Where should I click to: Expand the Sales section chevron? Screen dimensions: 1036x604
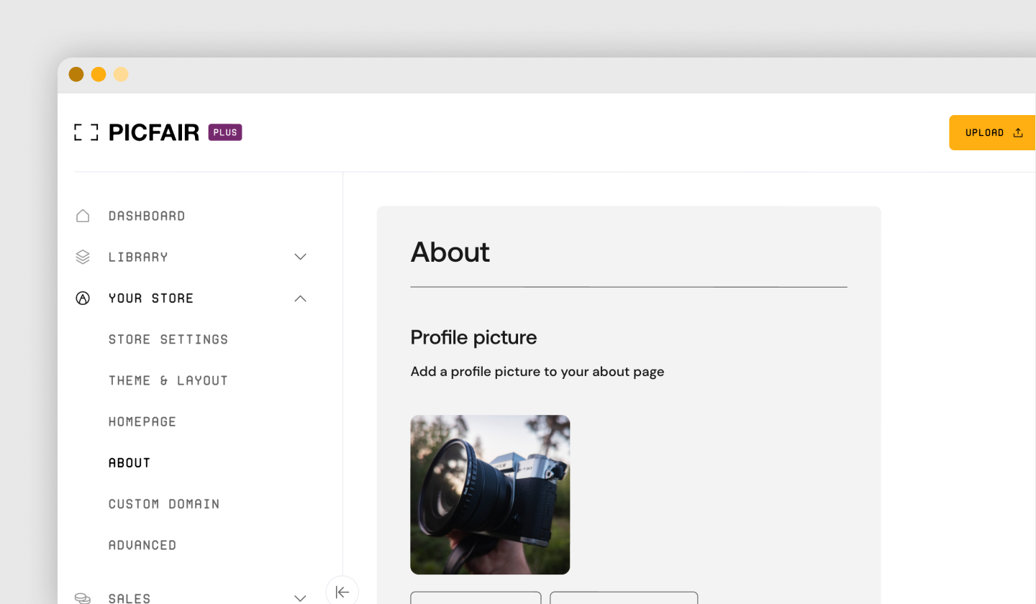301,598
